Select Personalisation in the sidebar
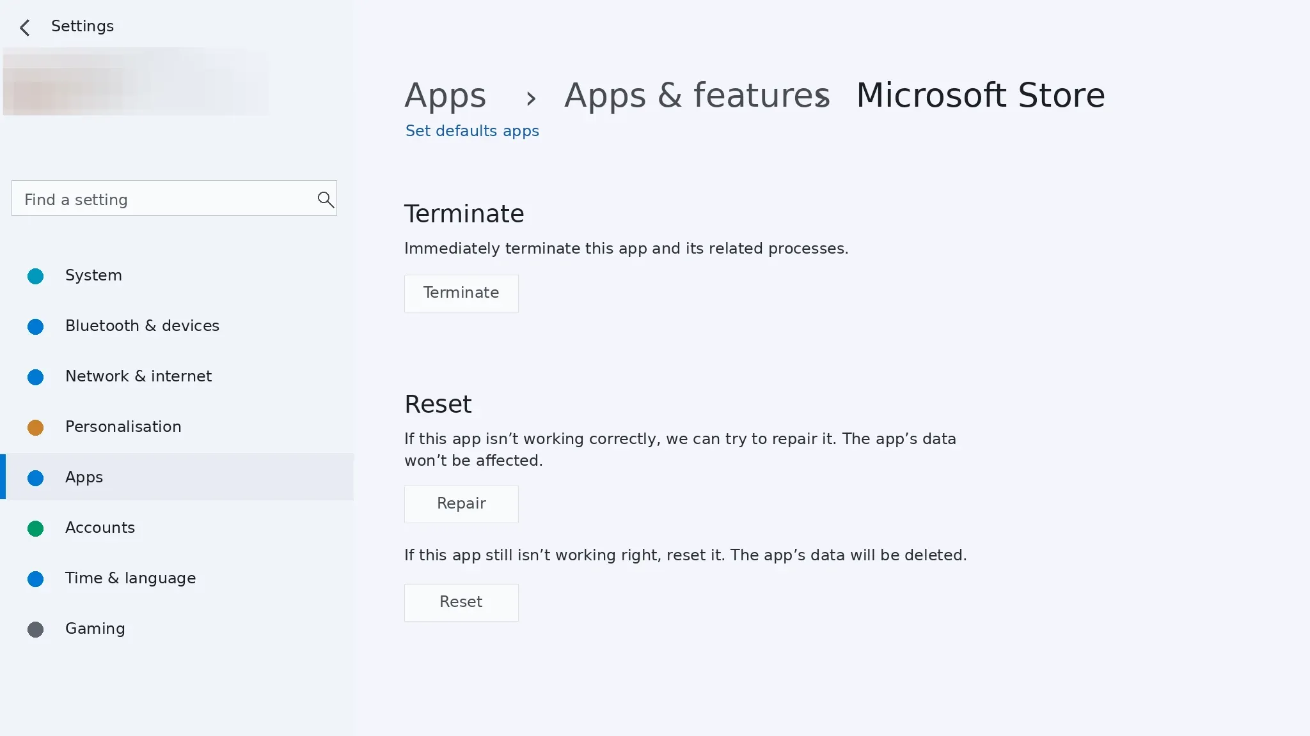Viewport: 1310px width, 736px height. click(177, 427)
